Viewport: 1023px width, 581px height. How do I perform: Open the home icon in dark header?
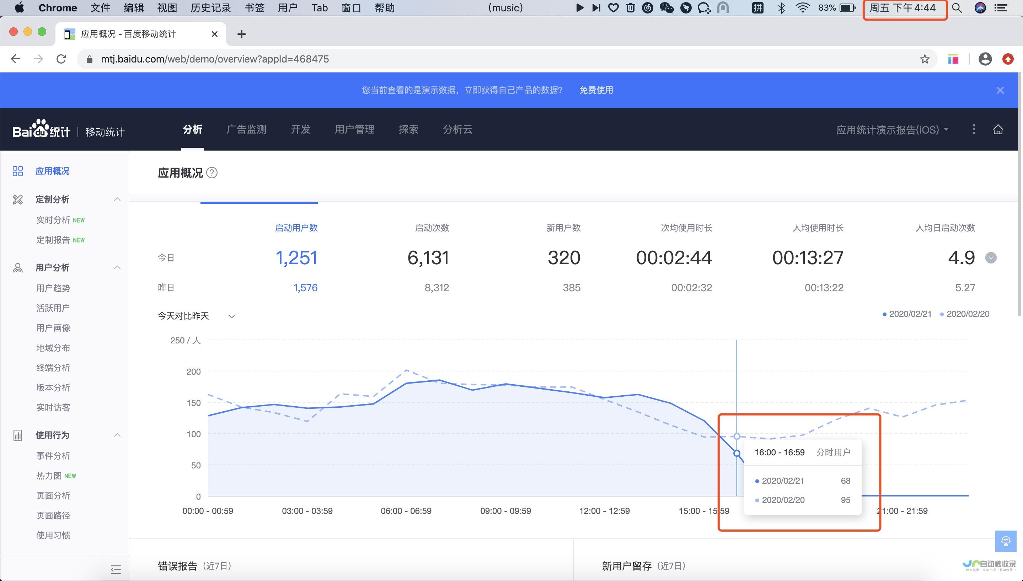(998, 129)
